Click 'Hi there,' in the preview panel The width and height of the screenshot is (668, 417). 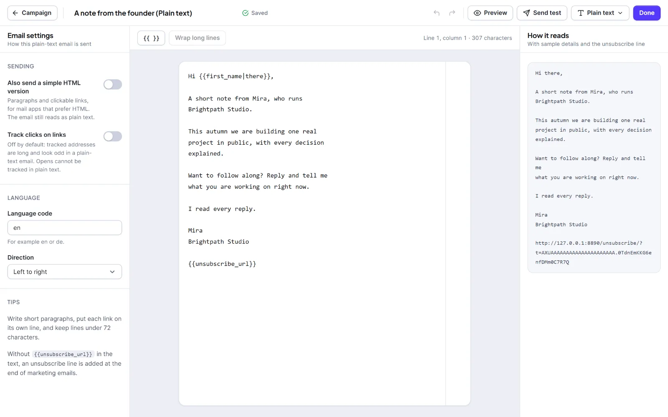[549, 73]
